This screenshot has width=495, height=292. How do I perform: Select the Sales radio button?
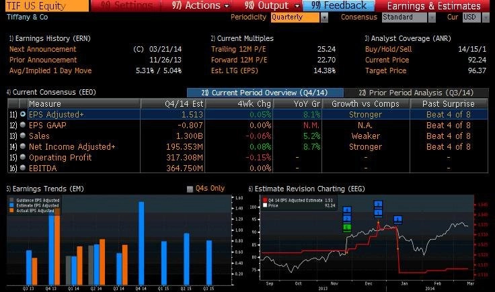(23, 136)
